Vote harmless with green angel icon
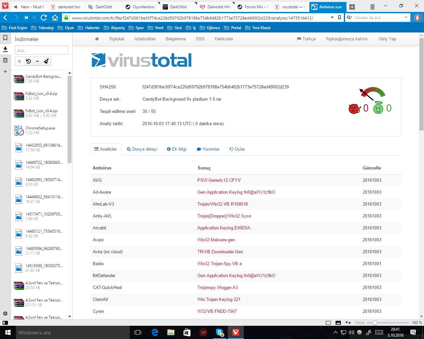 click(378, 108)
